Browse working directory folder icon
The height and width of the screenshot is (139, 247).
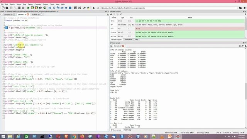240,8
